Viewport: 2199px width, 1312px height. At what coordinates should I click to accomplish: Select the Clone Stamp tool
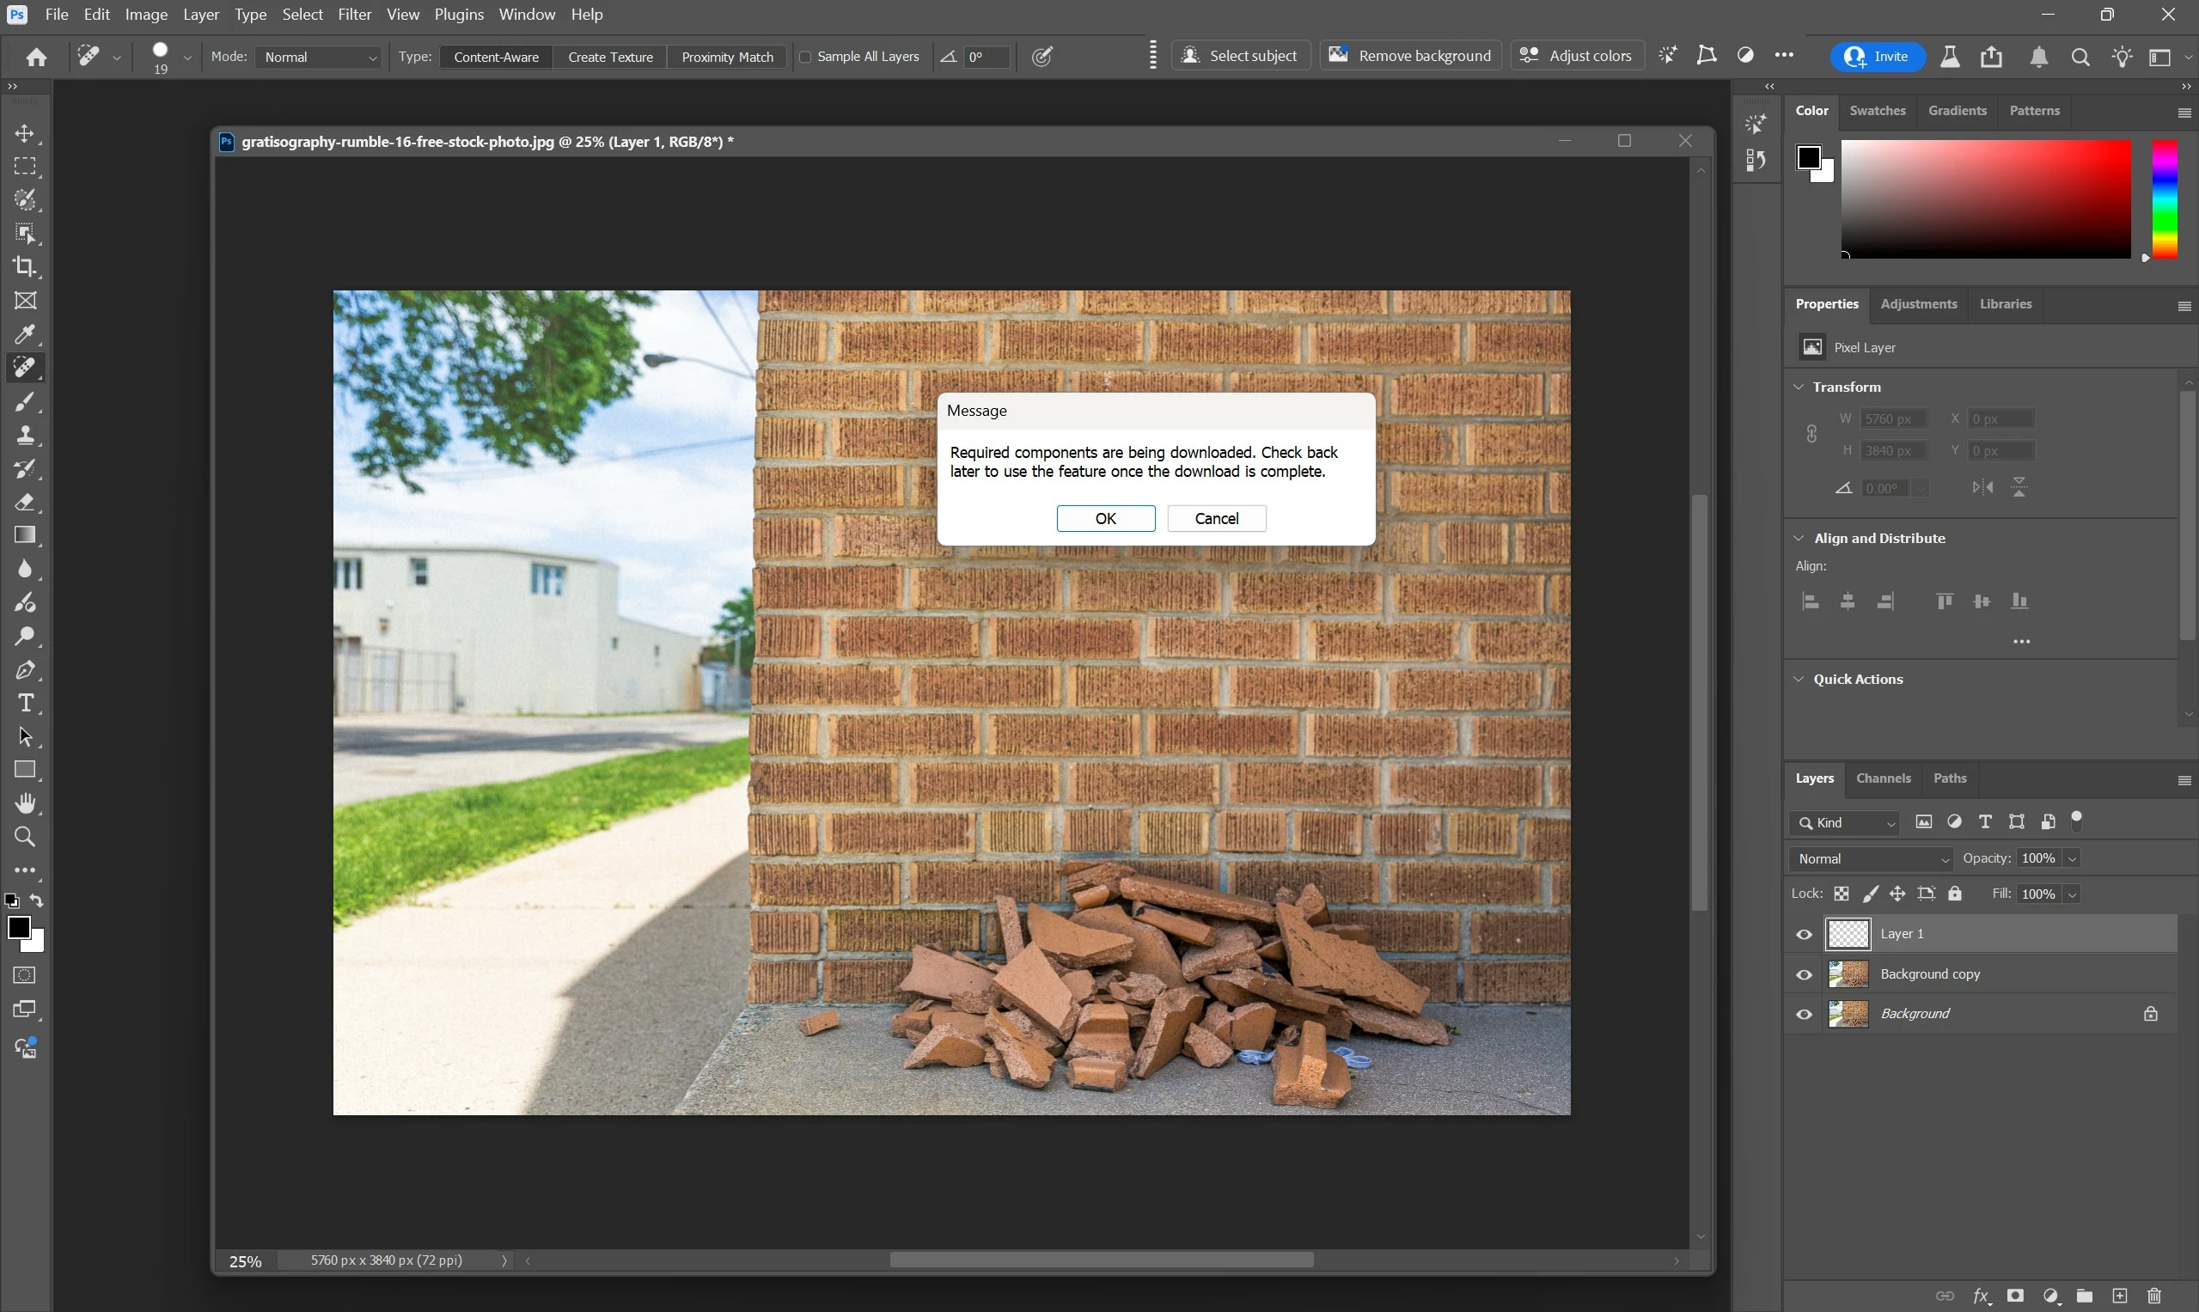tap(25, 435)
